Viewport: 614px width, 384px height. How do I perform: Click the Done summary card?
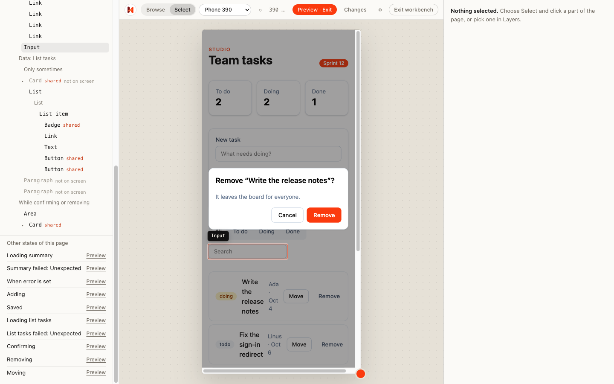tap(327, 98)
